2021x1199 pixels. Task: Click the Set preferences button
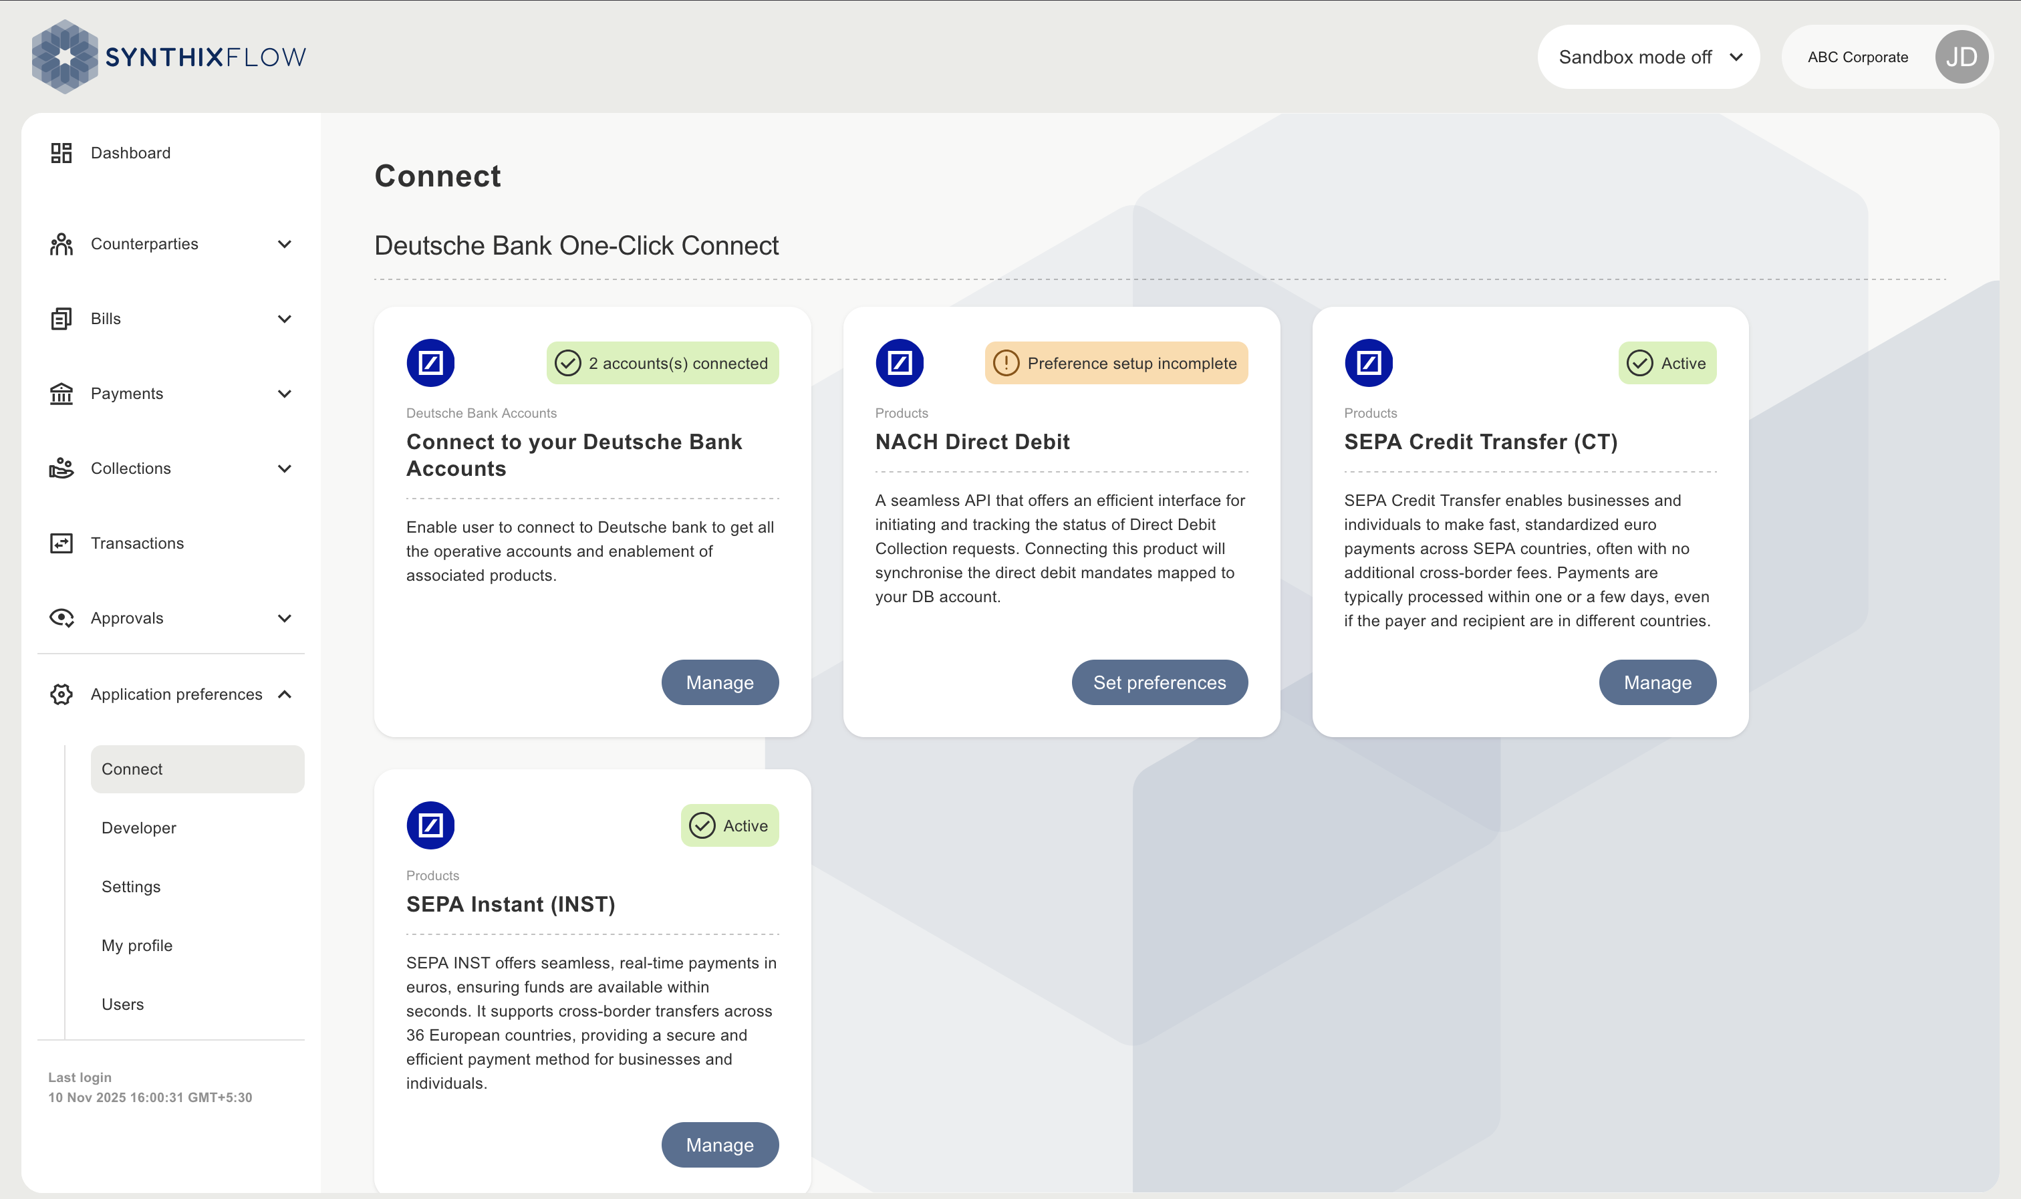tap(1159, 683)
